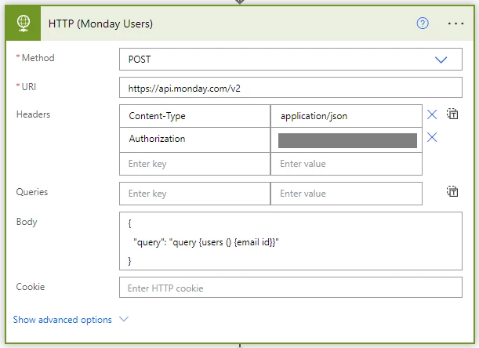
Task: Click the Queries label
Action: (32, 192)
